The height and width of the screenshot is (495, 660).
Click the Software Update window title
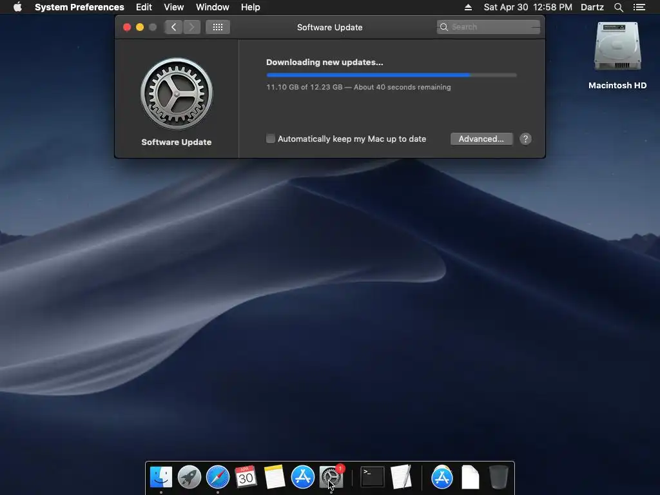point(329,27)
